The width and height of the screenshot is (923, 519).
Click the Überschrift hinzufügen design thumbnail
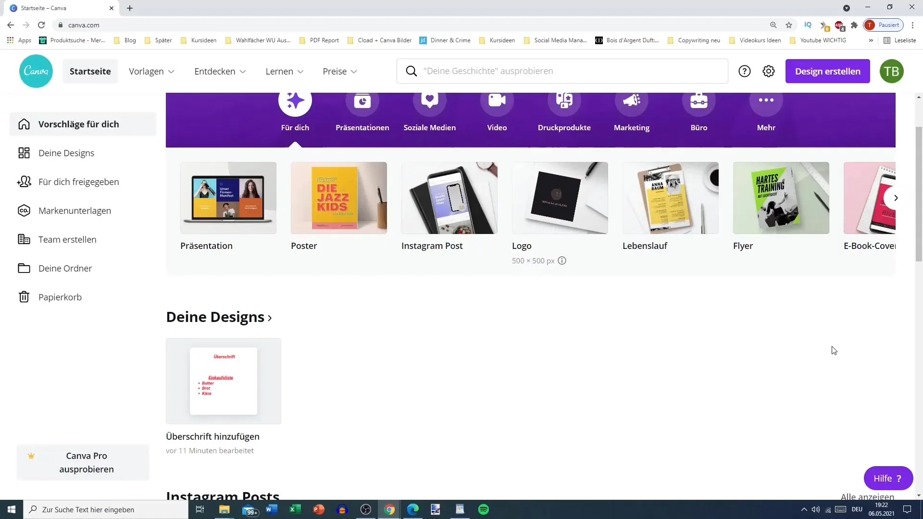[224, 381]
